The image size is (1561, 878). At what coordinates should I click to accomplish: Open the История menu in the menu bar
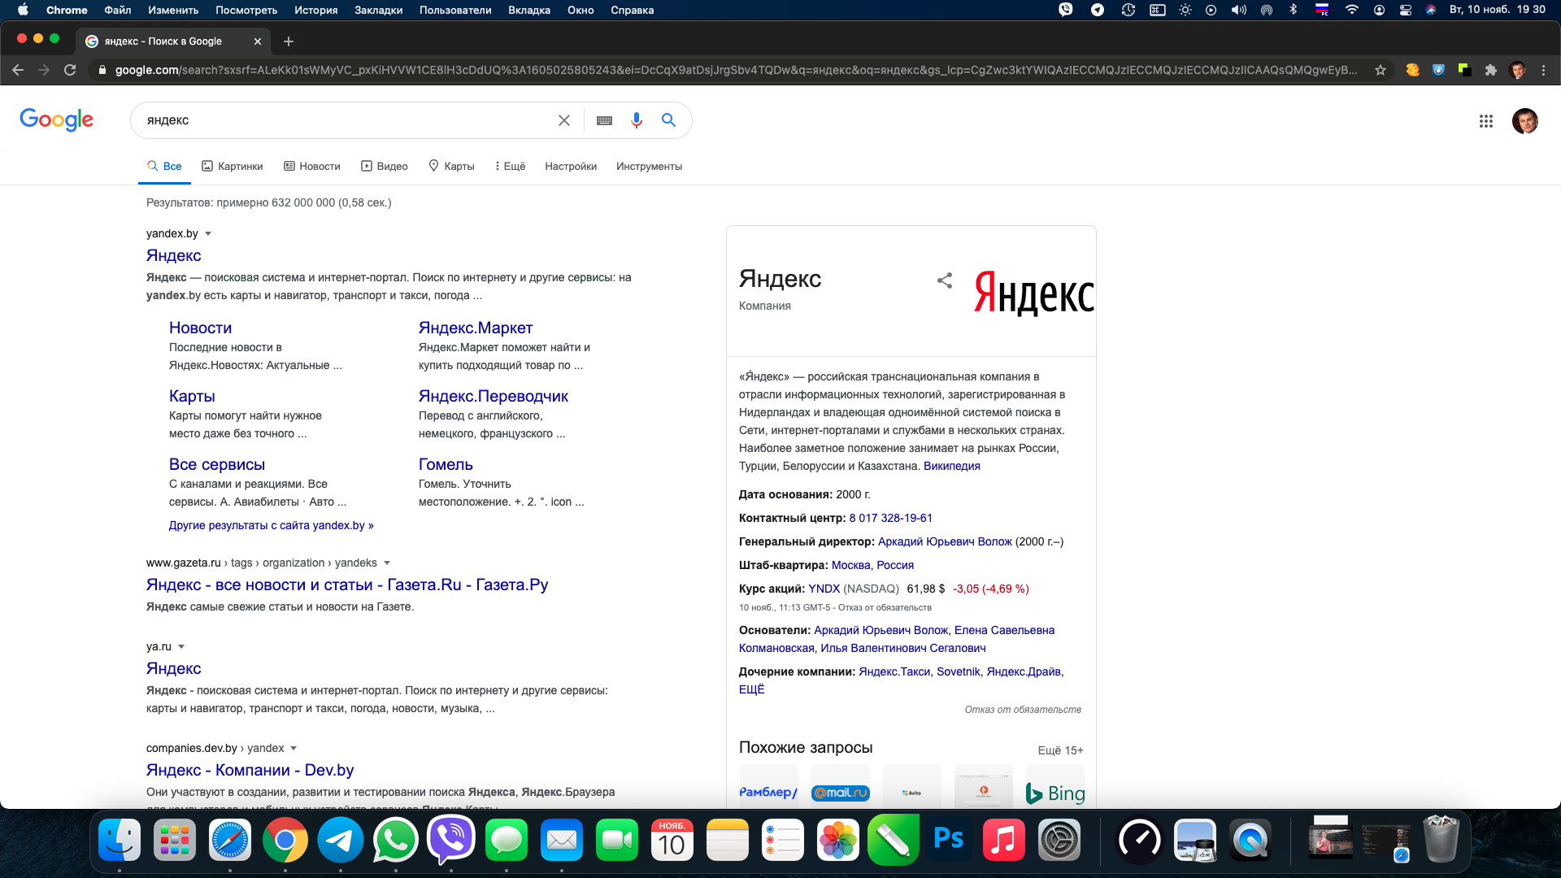(x=315, y=10)
